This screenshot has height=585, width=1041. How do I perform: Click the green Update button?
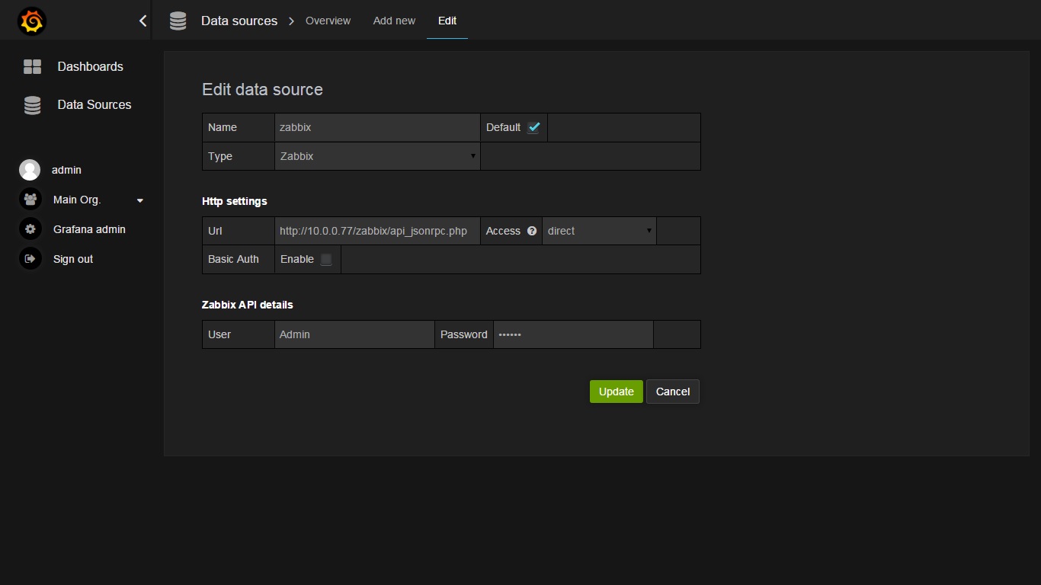point(616,392)
